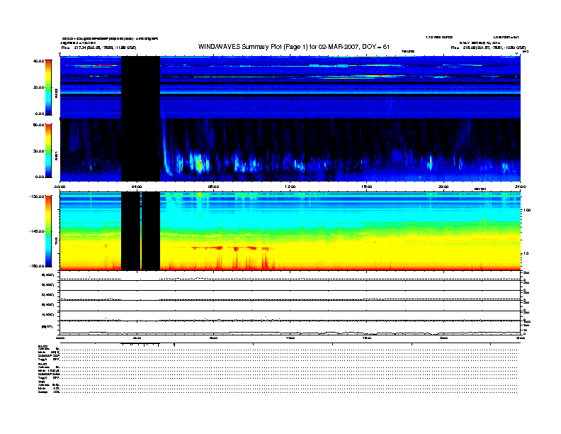This screenshot has width=561, height=434.
Task: Click the black data gap in the RAD1 spectrogram
Action: pyautogui.click(x=141, y=150)
